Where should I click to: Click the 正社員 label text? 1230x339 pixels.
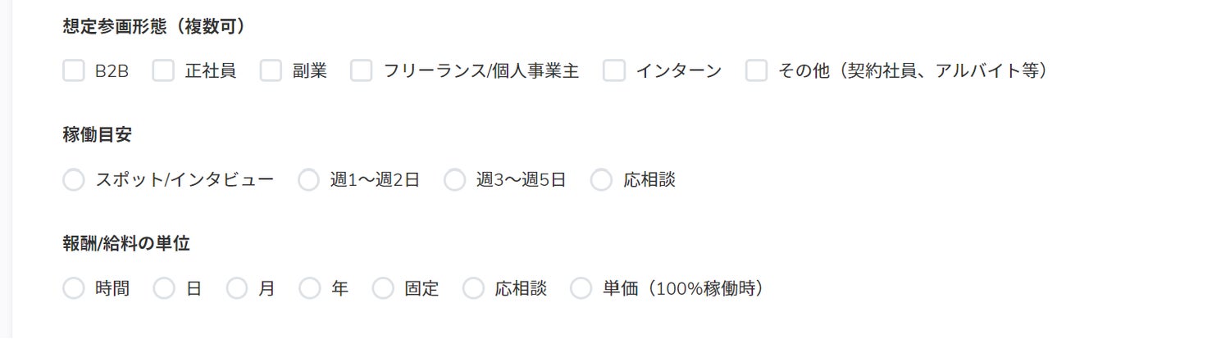[x=211, y=71]
